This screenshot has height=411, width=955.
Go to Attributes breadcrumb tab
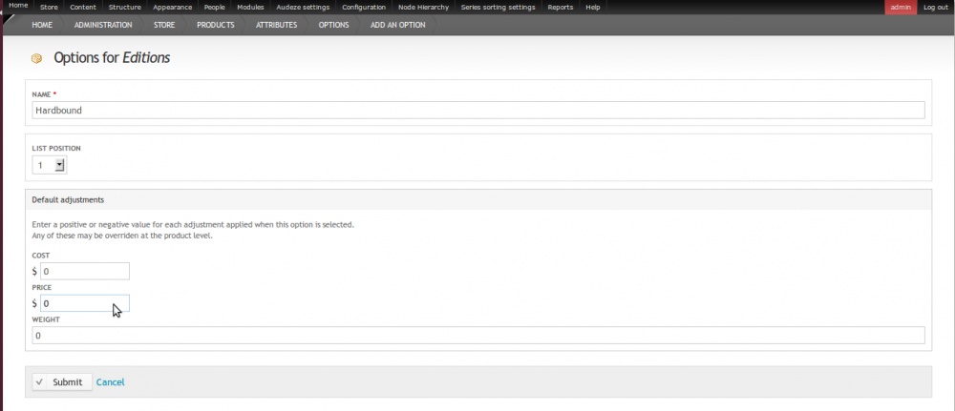276,25
